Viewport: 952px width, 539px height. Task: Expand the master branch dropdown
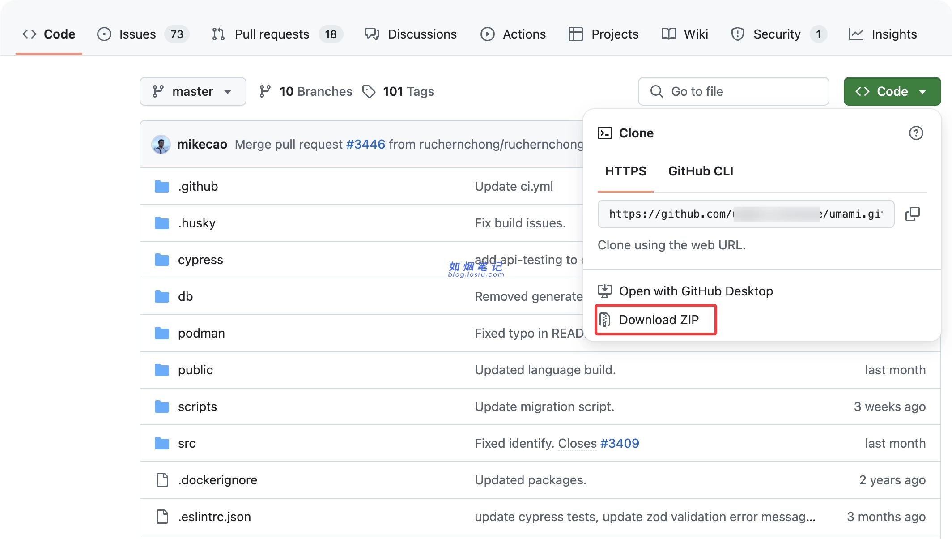[193, 91]
